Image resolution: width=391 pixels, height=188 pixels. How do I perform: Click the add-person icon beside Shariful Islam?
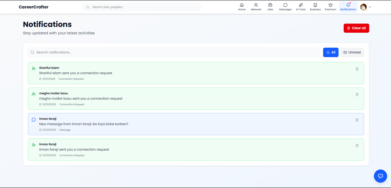tap(34, 69)
